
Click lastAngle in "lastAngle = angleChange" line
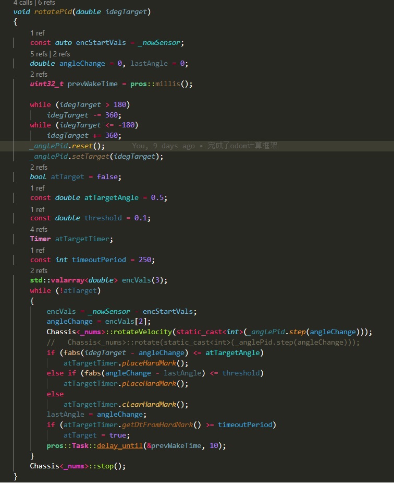pos(66,415)
